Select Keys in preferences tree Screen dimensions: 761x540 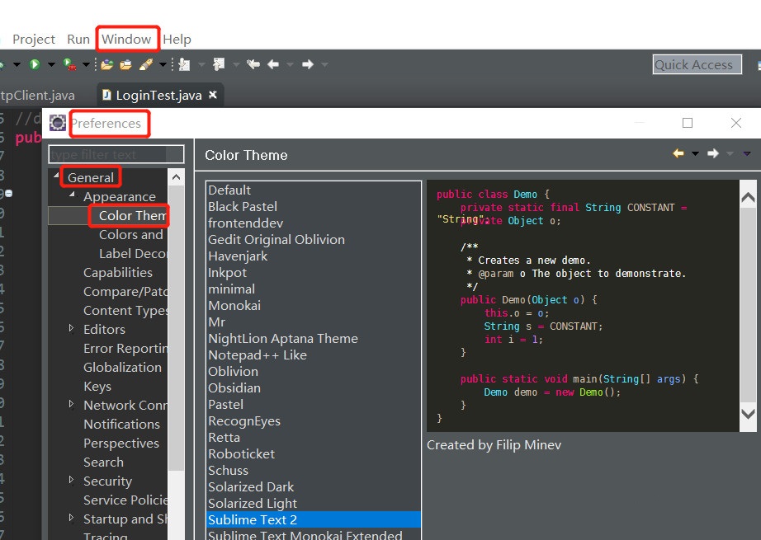tap(97, 387)
